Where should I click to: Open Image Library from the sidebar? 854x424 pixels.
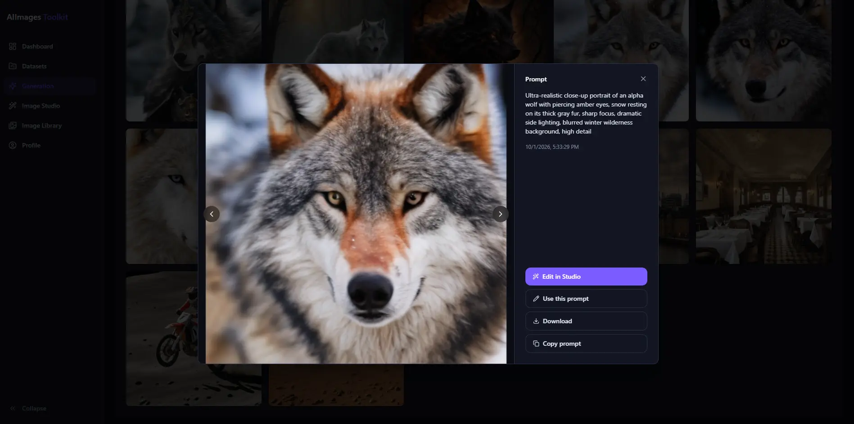click(50, 125)
